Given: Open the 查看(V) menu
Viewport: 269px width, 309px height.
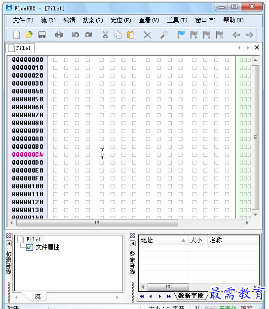Looking at the screenshot, I should 149,20.
